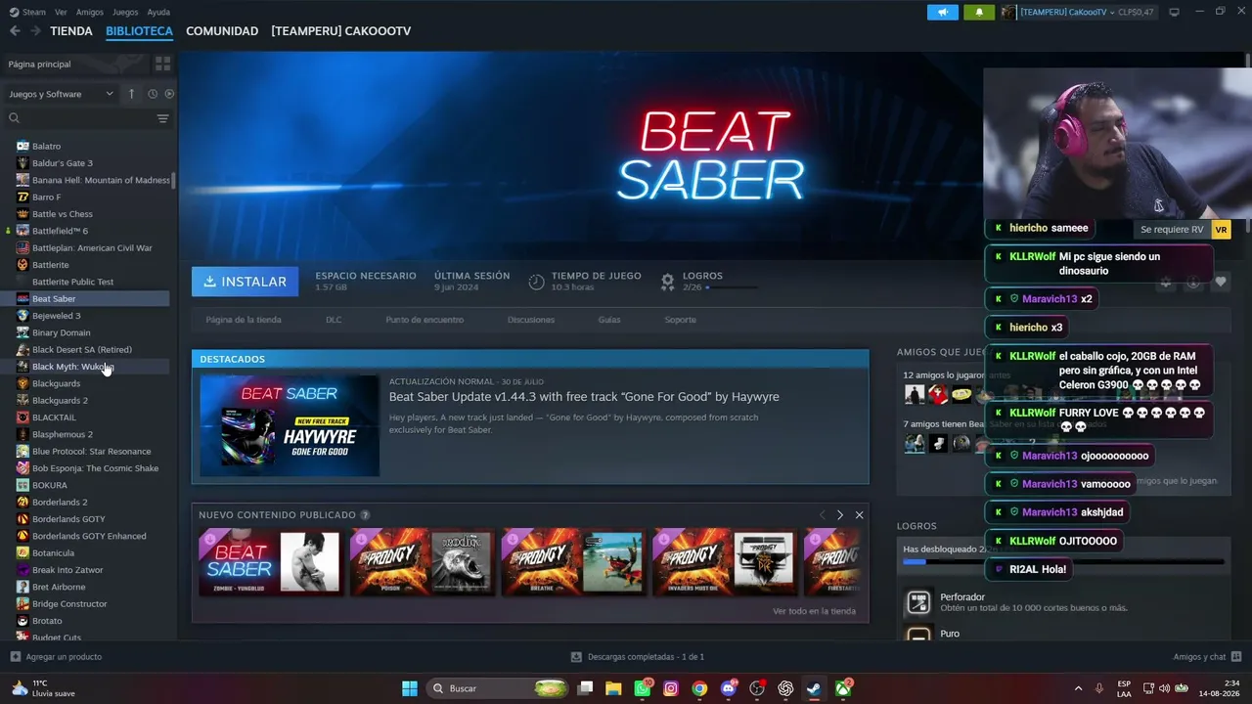Open the Windows Start menu
Viewport: 1252px width, 704px height.
pyautogui.click(x=410, y=688)
